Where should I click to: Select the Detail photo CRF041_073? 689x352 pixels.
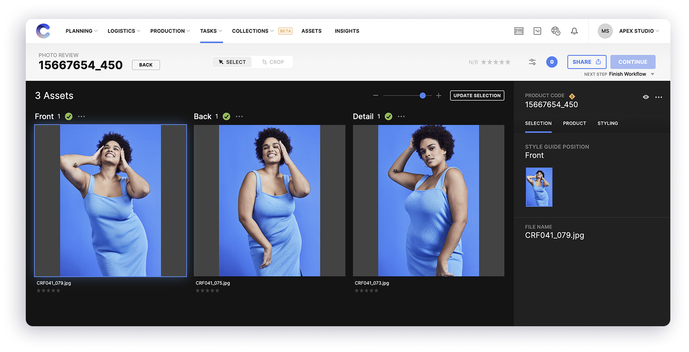(x=429, y=200)
